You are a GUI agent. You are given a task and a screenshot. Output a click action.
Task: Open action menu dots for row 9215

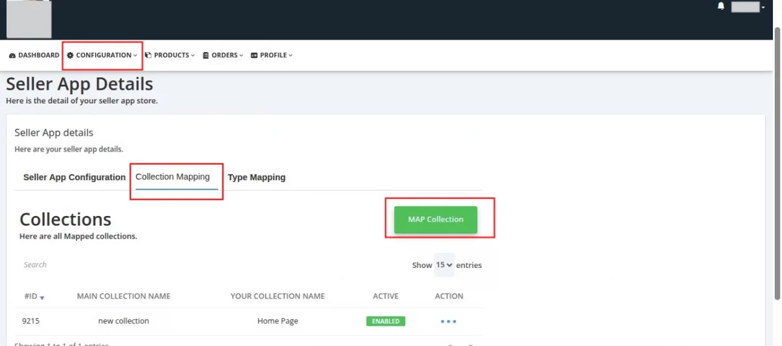[448, 321]
